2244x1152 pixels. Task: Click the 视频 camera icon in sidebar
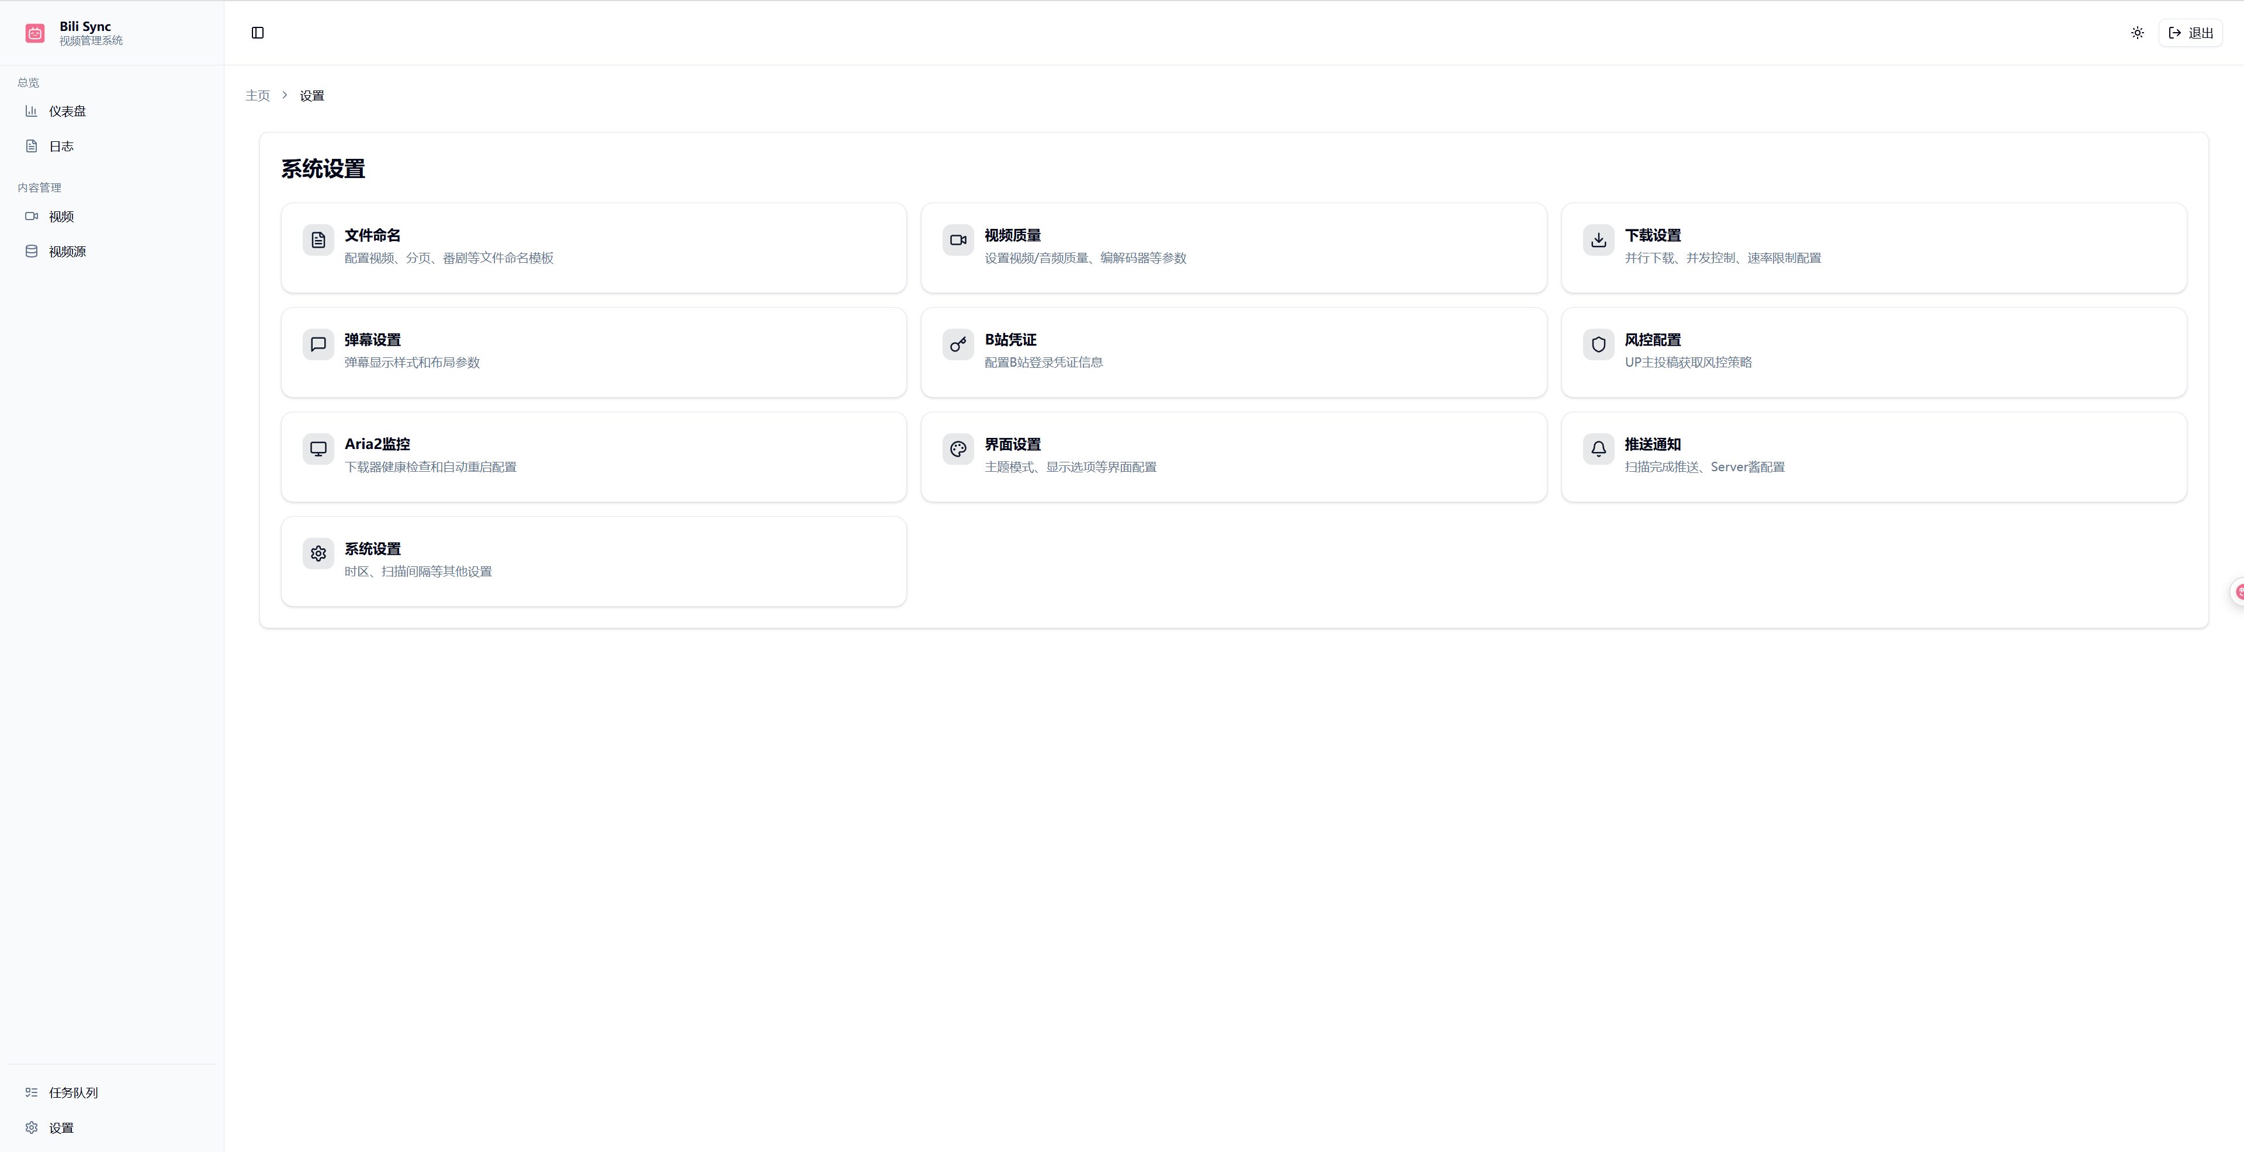32,216
